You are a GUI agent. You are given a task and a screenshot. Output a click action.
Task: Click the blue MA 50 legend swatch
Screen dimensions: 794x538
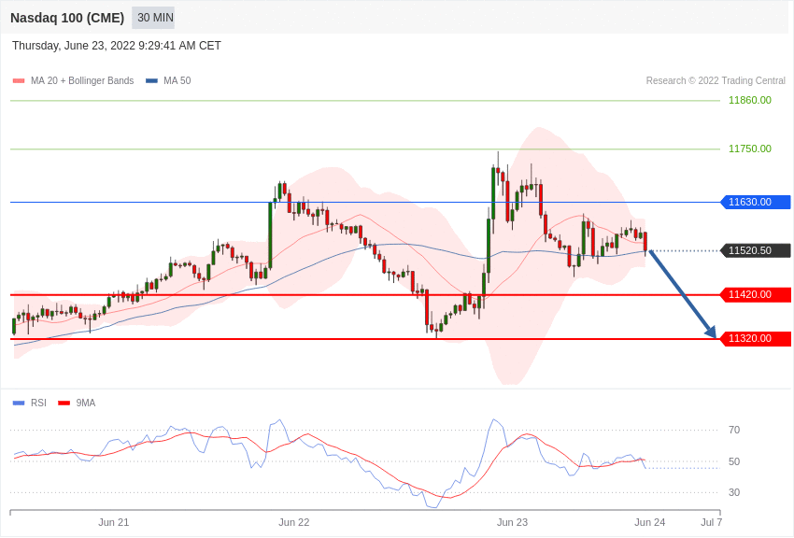click(x=151, y=80)
